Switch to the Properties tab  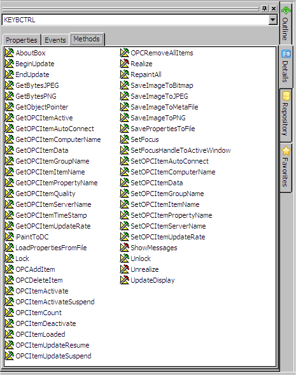click(21, 39)
